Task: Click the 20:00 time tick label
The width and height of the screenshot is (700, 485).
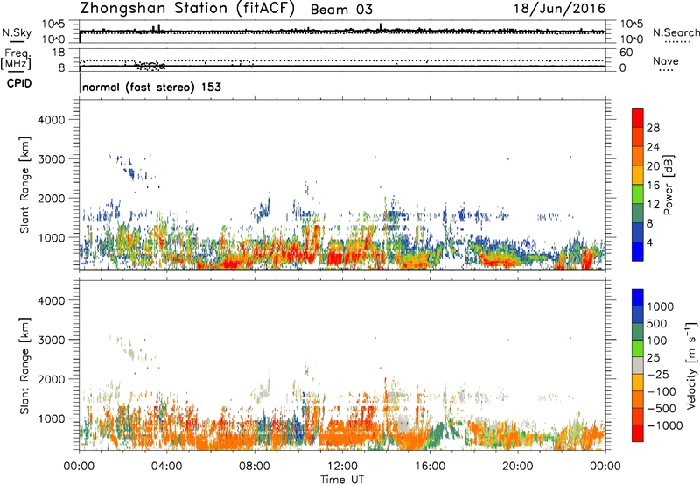Action: pyautogui.click(x=517, y=467)
